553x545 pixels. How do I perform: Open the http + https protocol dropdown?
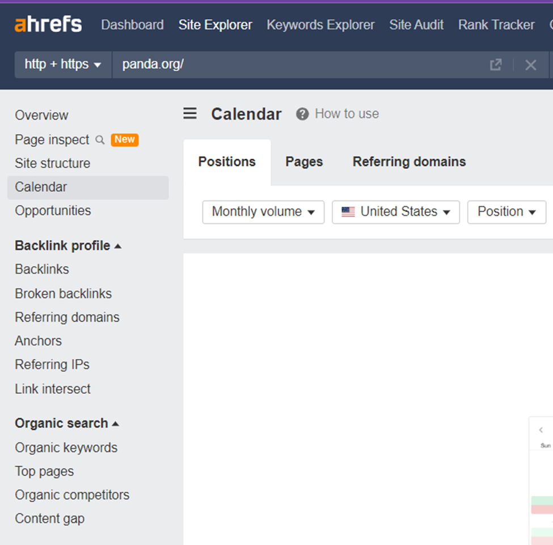63,65
